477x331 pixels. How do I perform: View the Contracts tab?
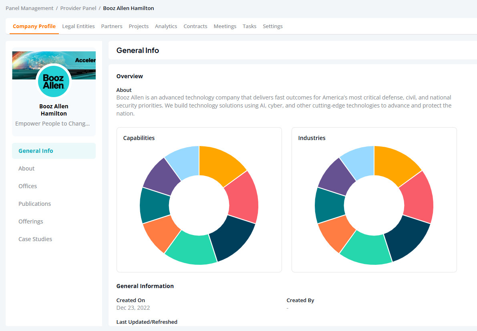(195, 26)
